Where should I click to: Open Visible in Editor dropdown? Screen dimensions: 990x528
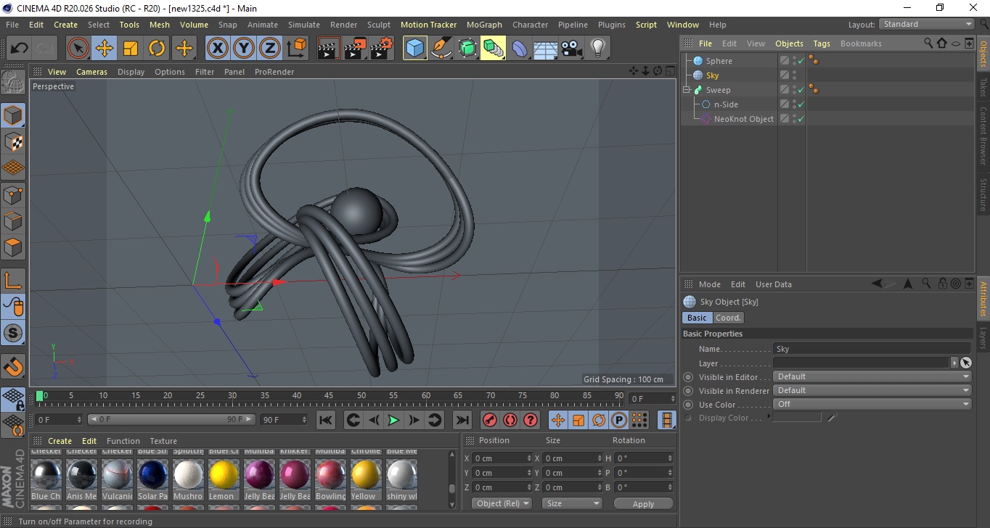click(x=872, y=376)
